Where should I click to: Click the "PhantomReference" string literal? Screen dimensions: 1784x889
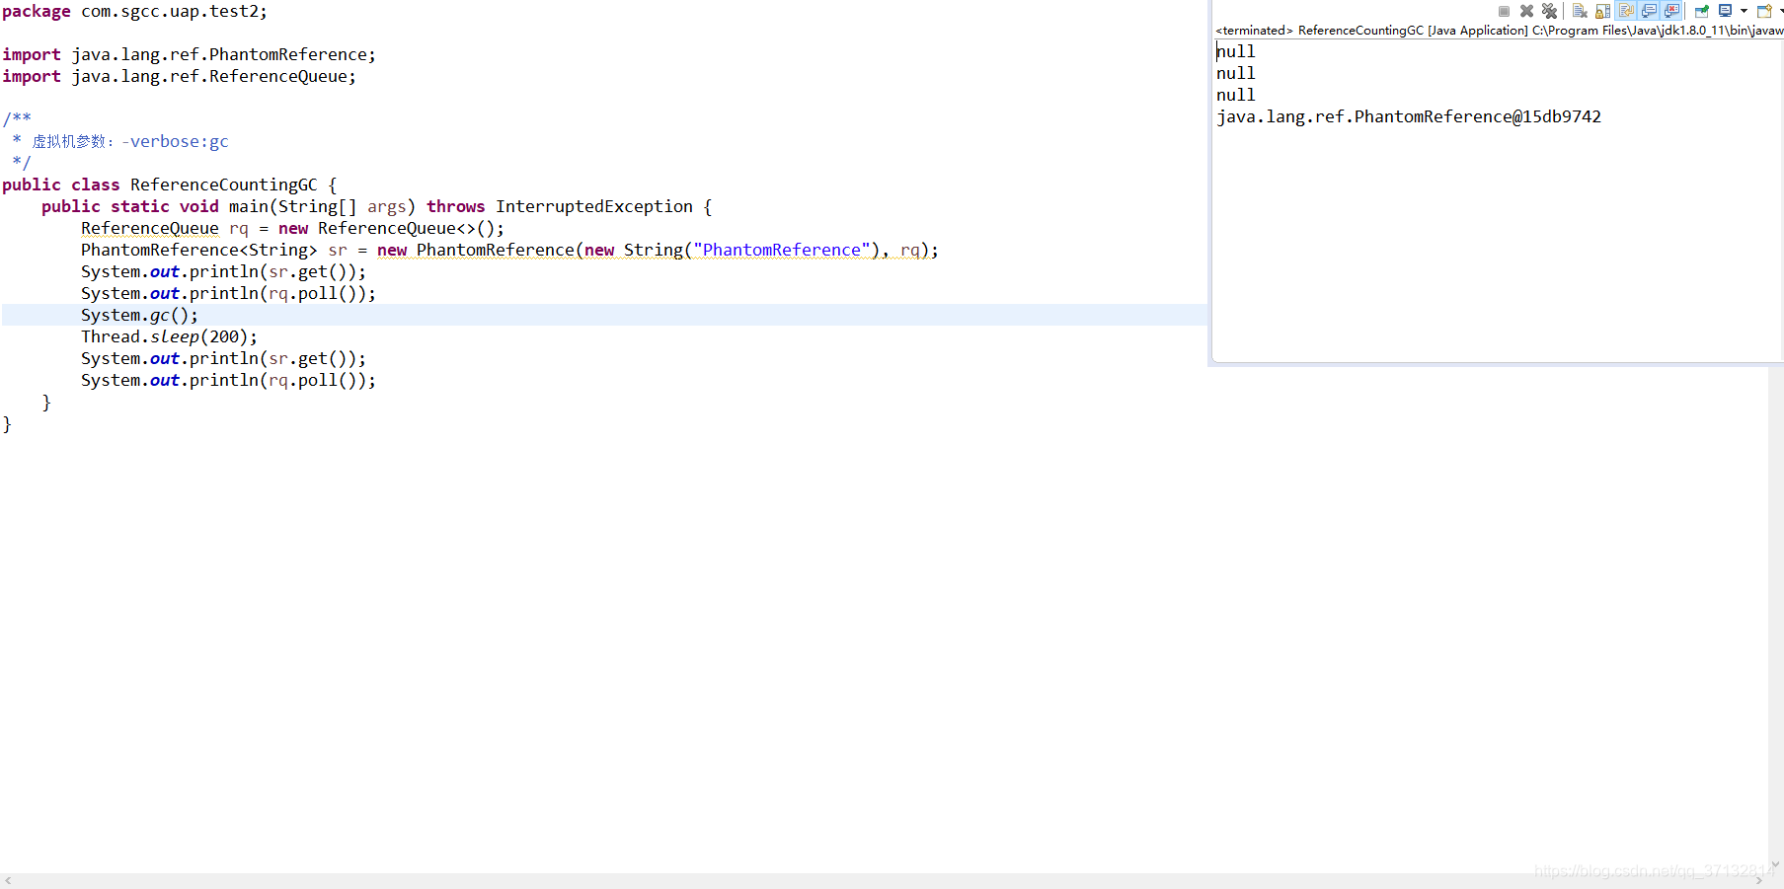782,250
